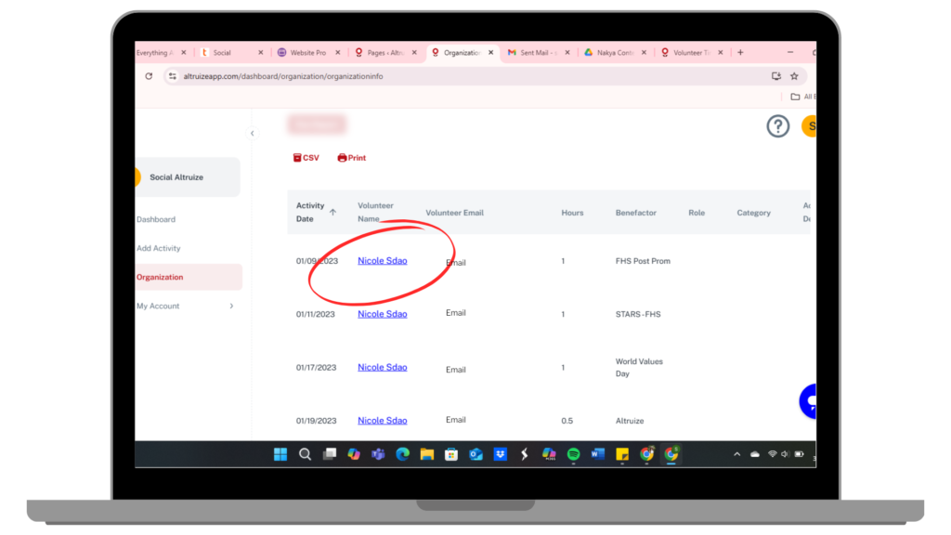Open File Explorer from the taskbar
951x535 pixels.
click(427, 454)
